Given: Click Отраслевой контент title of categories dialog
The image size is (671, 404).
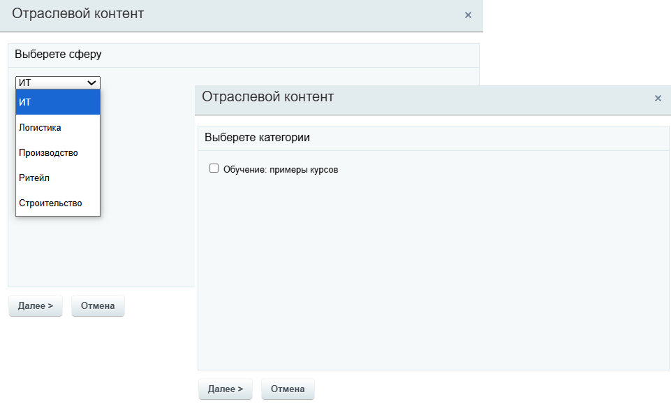Looking at the screenshot, I should coord(268,97).
